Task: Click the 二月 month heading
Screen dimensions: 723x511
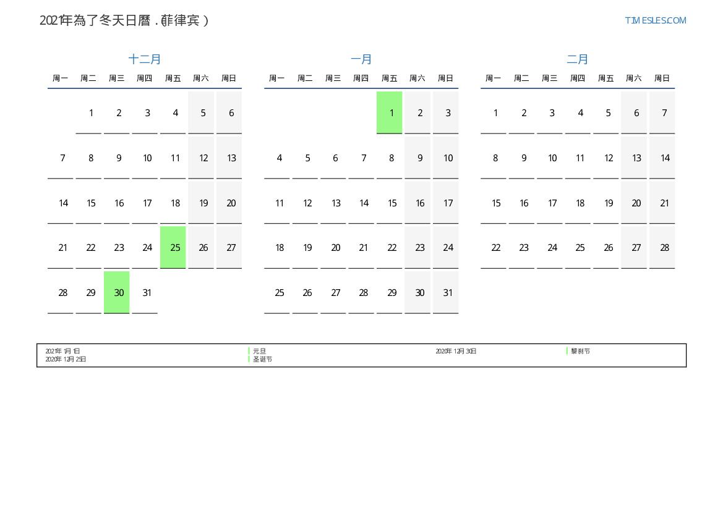Action: point(578,59)
